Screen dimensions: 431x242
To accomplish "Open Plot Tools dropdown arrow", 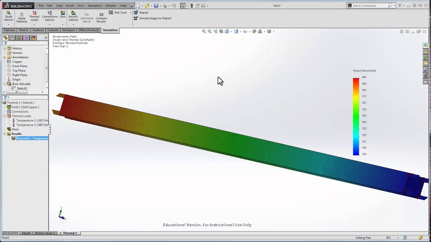I will (131, 13).
